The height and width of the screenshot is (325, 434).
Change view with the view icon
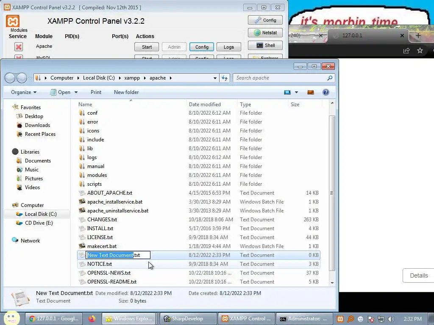287,92
